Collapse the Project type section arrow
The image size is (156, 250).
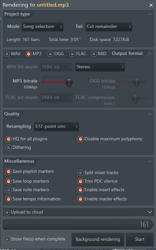[x=150, y=14]
